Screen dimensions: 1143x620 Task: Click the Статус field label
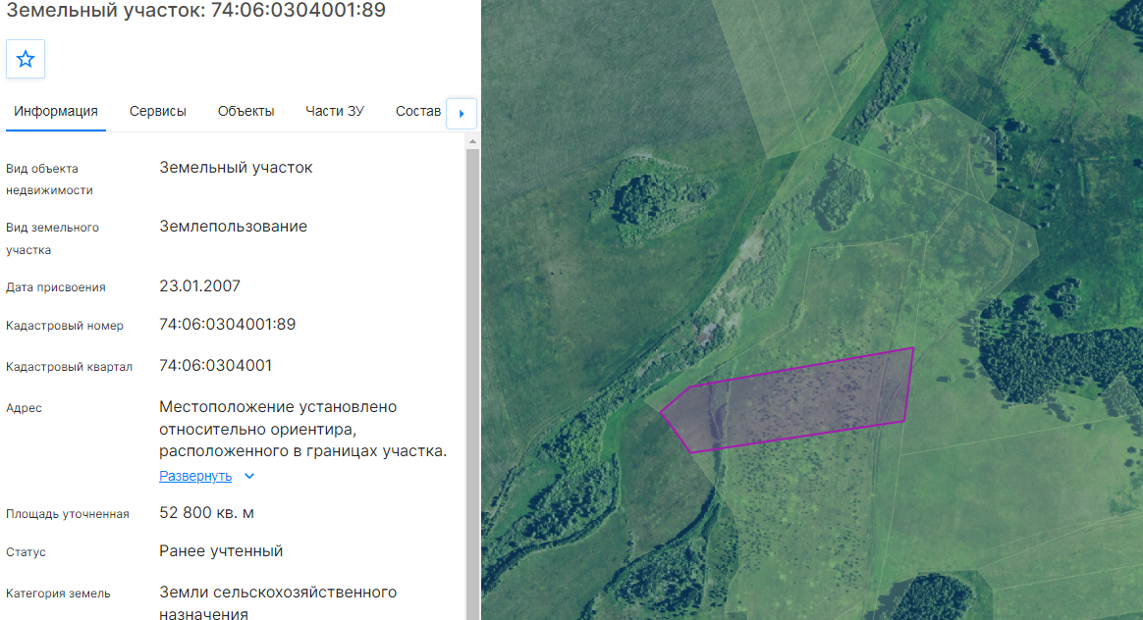26,552
